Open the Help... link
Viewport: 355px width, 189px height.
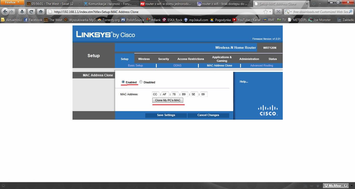[x=244, y=82]
